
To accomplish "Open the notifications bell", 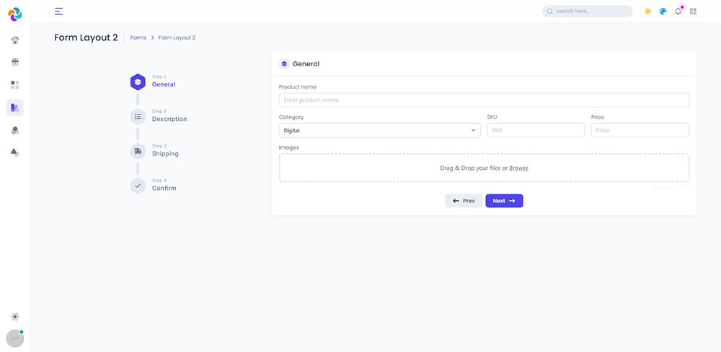I will click(x=678, y=12).
